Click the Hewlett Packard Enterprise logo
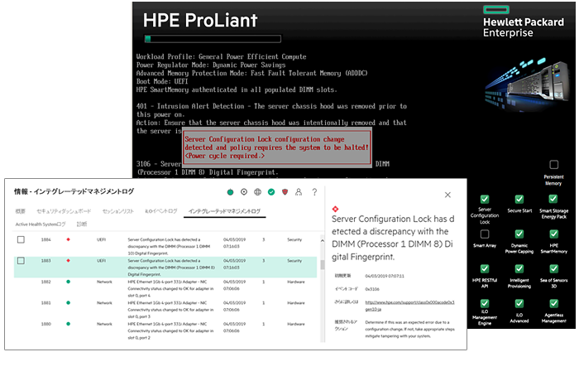579x381 pixels. click(x=524, y=22)
